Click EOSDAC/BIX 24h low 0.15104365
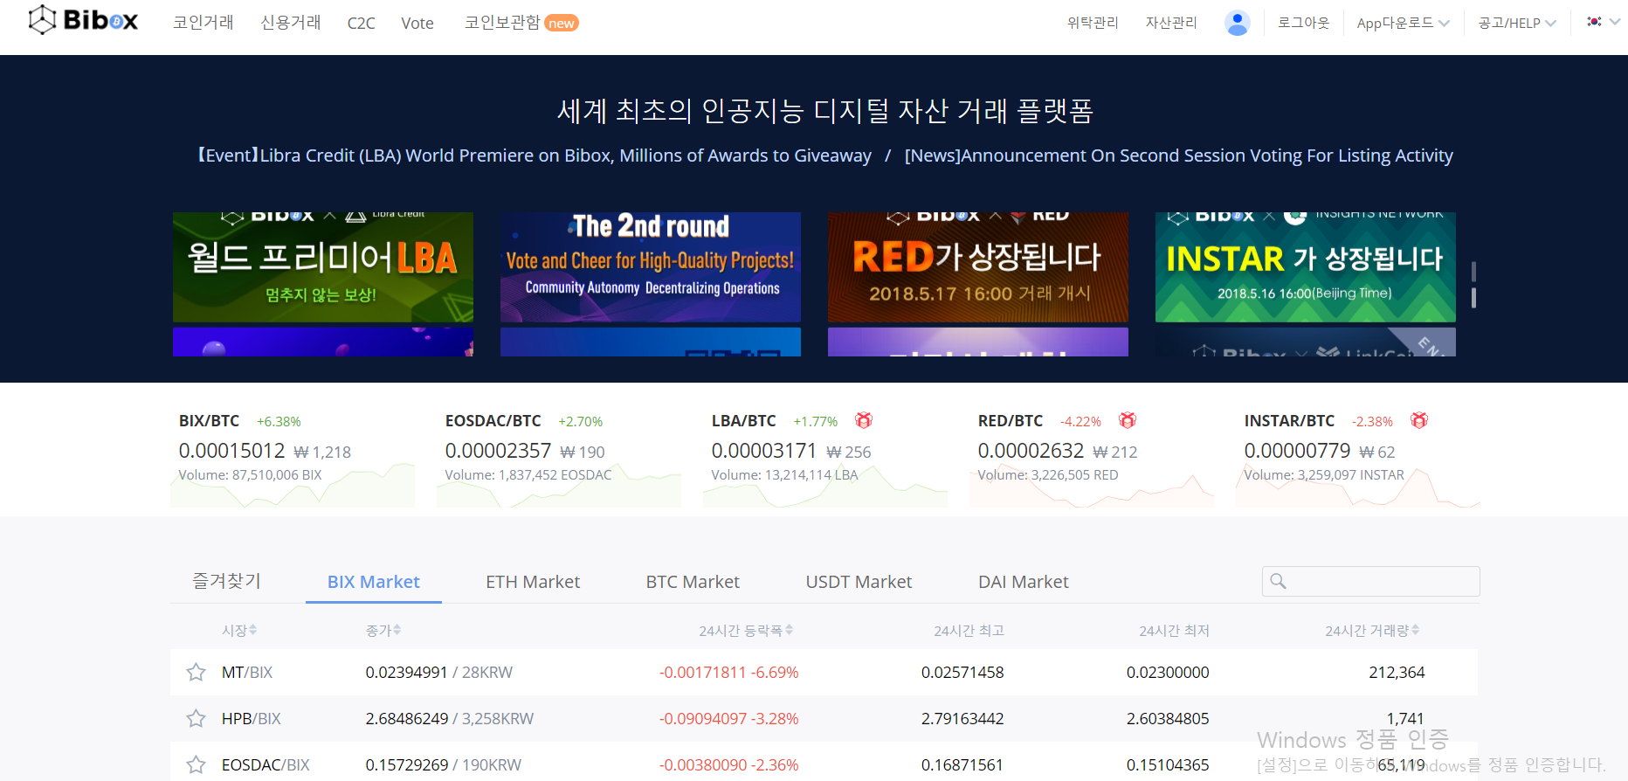 [1168, 765]
